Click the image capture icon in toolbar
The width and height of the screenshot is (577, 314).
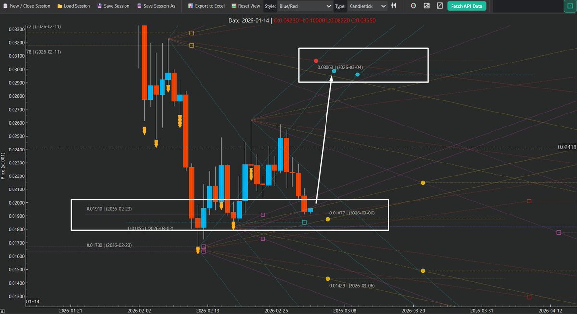[x=426, y=6]
